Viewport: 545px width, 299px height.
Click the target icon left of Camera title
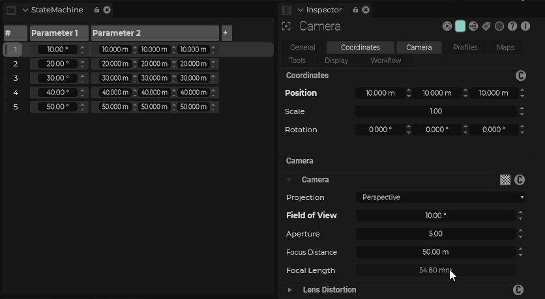(286, 27)
